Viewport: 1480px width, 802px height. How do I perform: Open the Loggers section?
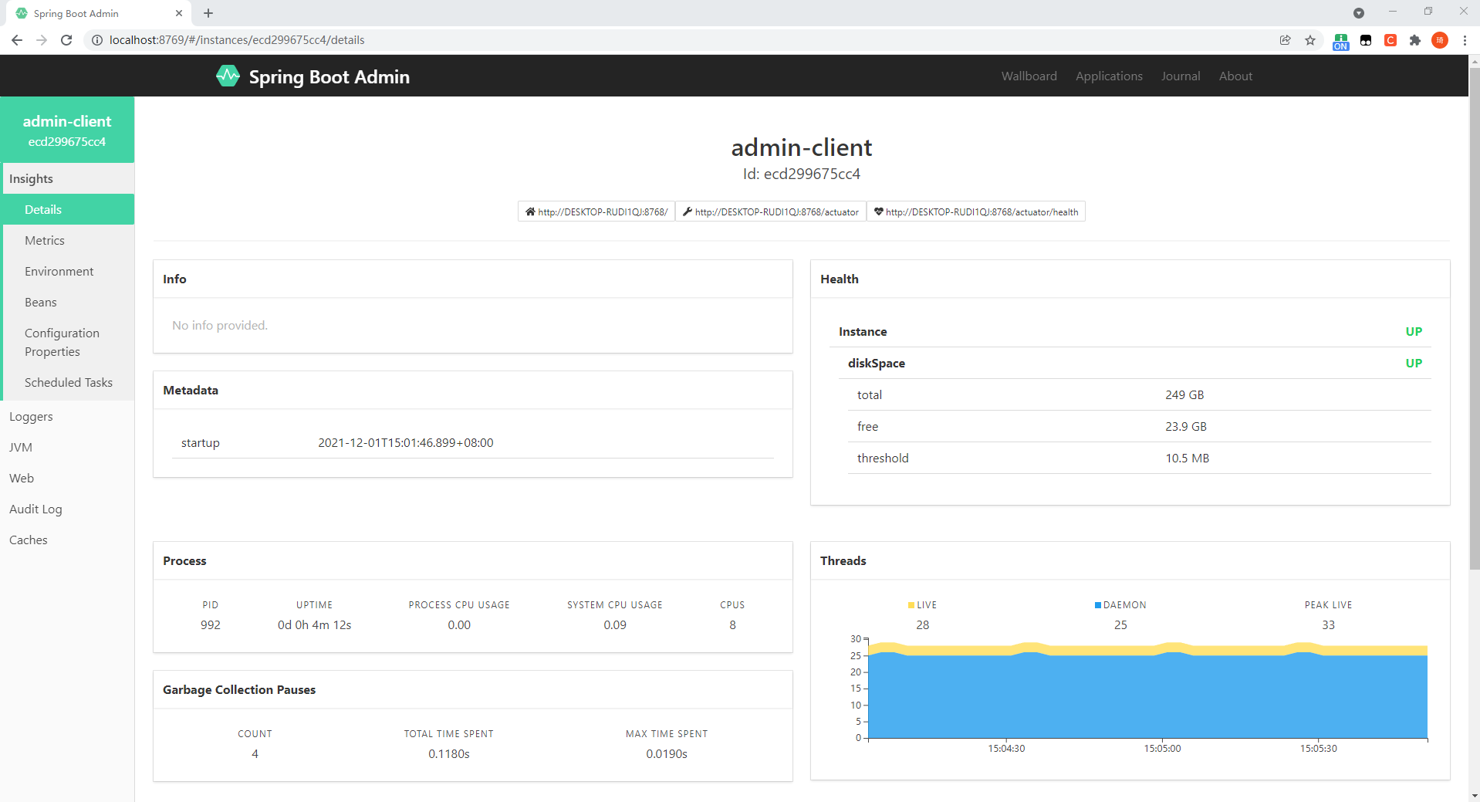(x=67, y=416)
